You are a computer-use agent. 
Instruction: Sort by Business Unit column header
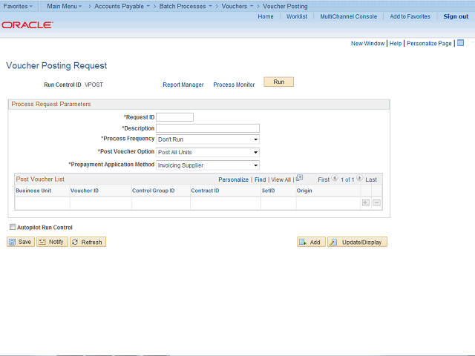pyautogui.click(x=33, y=191)
